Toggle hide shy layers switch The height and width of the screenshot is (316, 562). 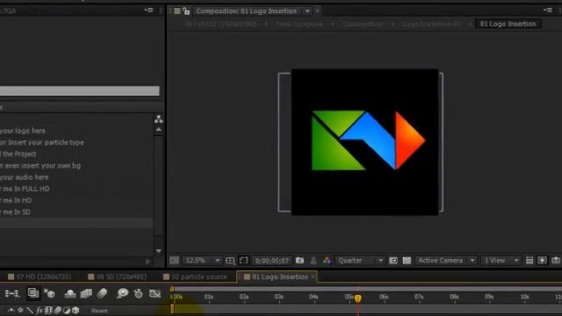(x=70, y=294)
